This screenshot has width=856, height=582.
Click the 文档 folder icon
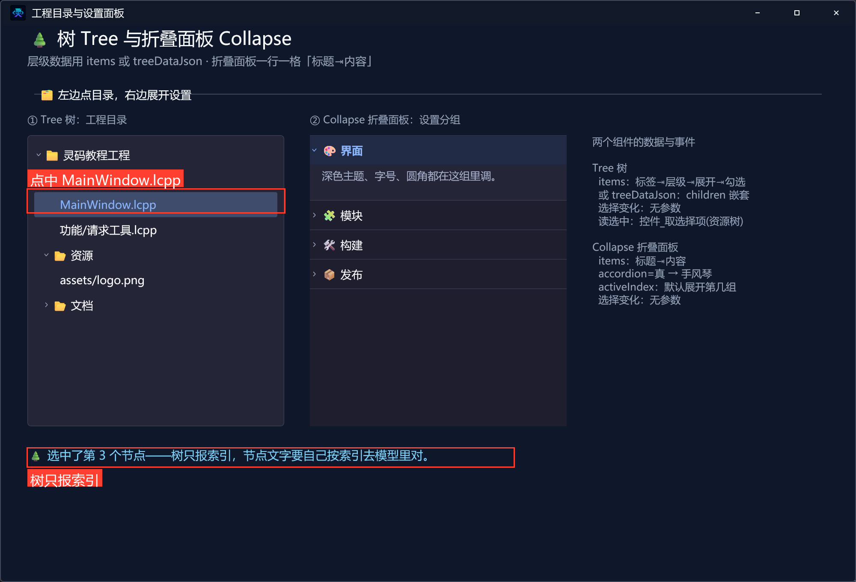click(x=60, y=306)
